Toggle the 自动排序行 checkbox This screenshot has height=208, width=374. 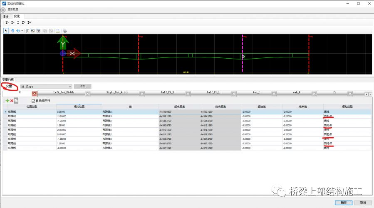click(33, 101)
